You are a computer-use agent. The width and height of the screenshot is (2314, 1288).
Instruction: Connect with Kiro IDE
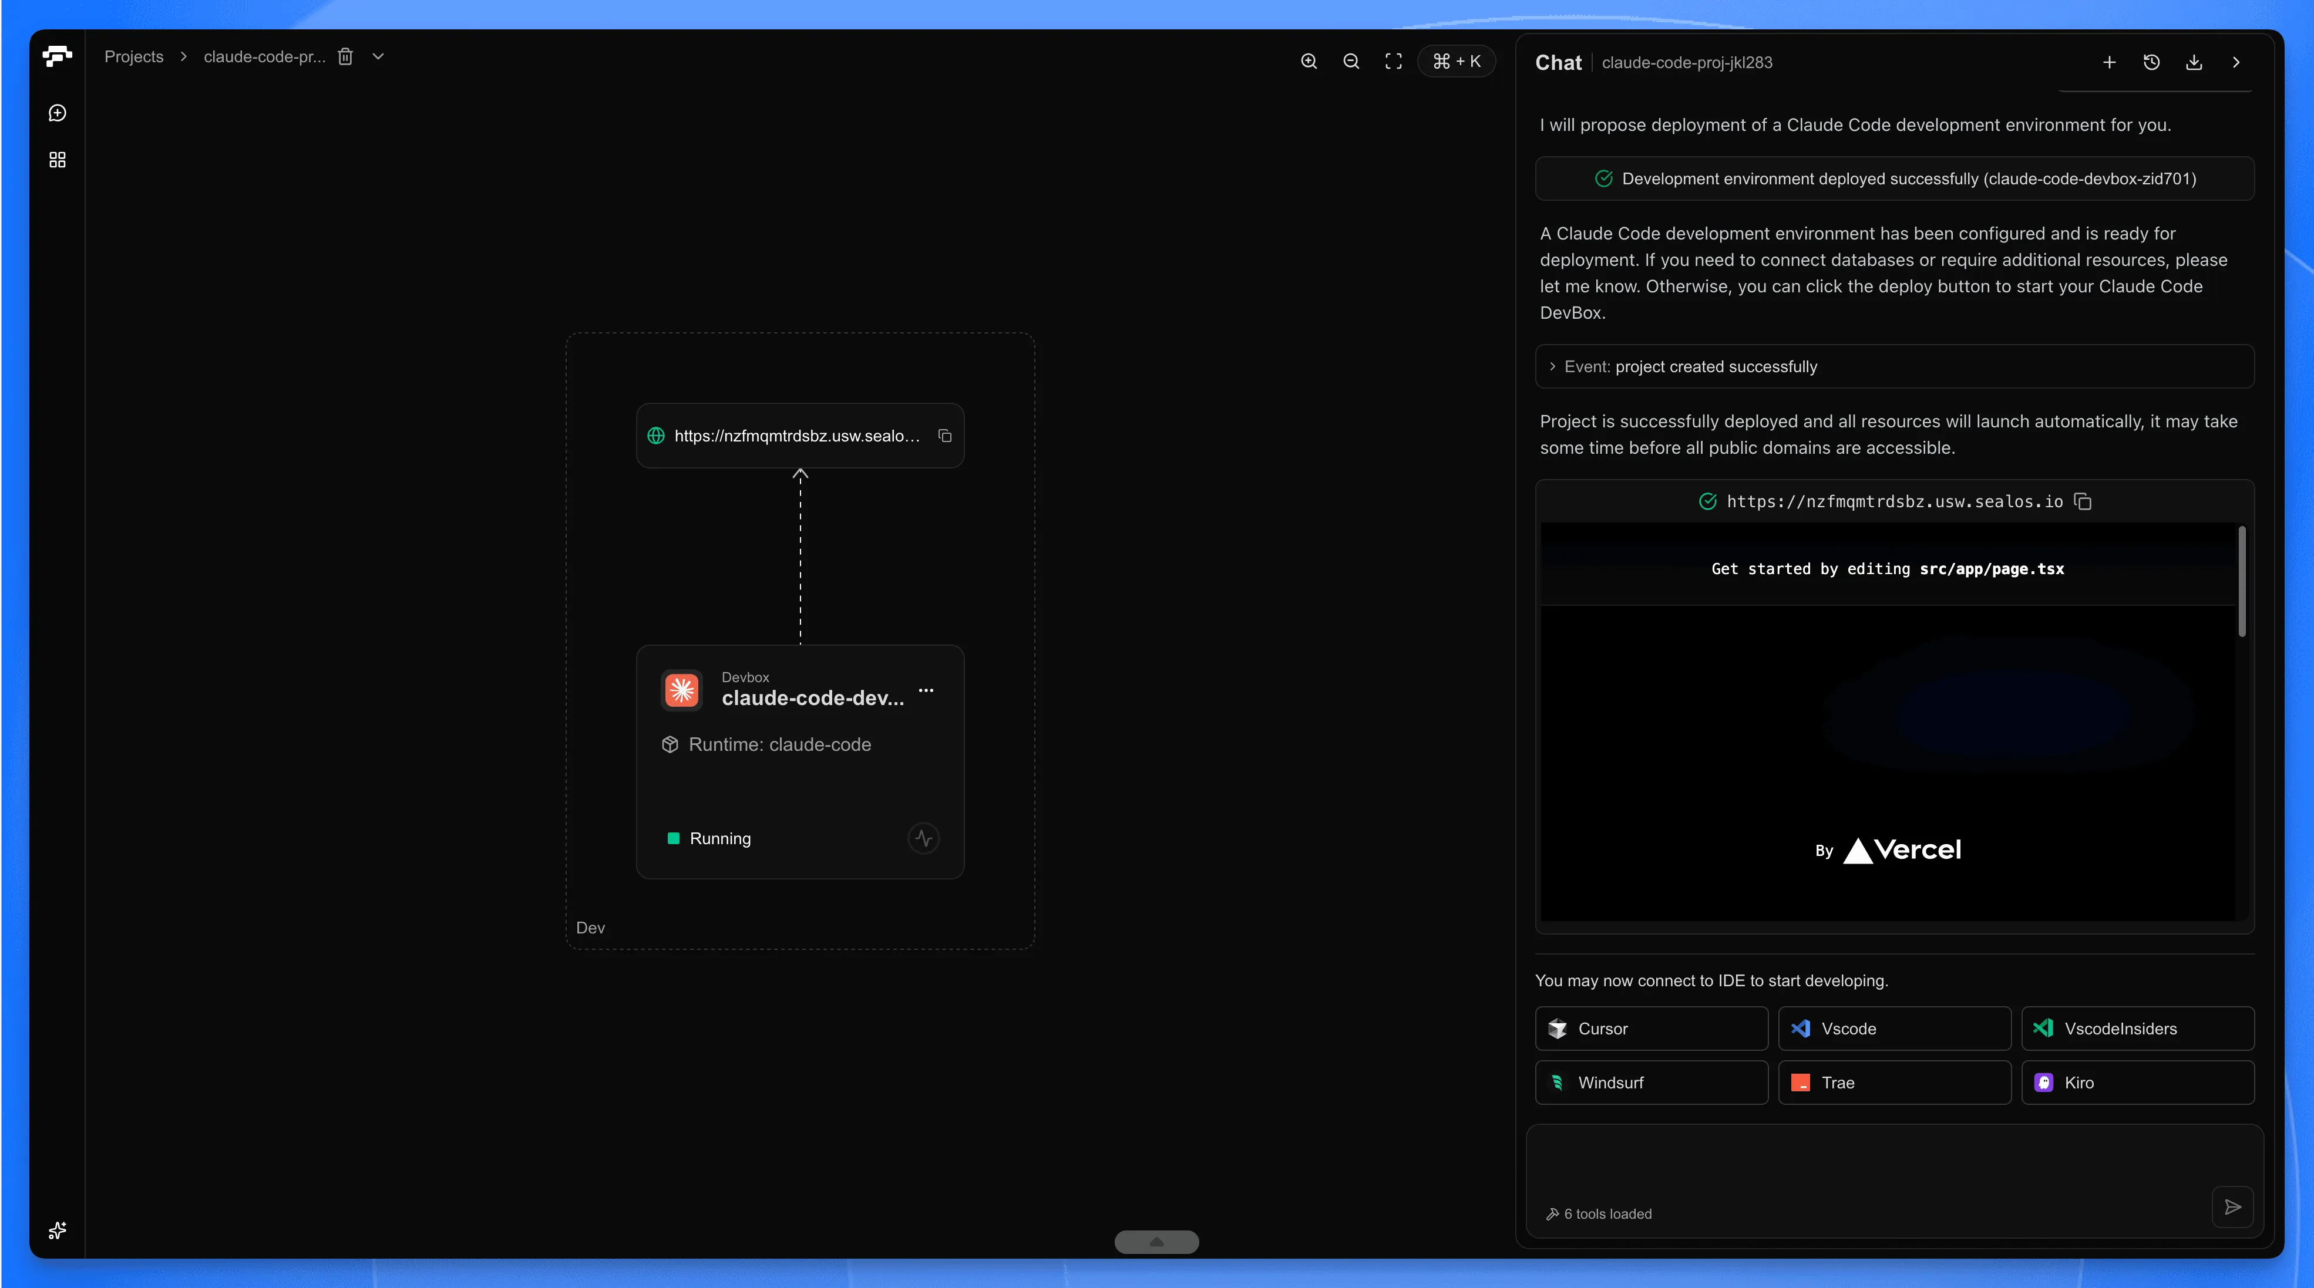pyautogui.click(x=2138, y=1083)
